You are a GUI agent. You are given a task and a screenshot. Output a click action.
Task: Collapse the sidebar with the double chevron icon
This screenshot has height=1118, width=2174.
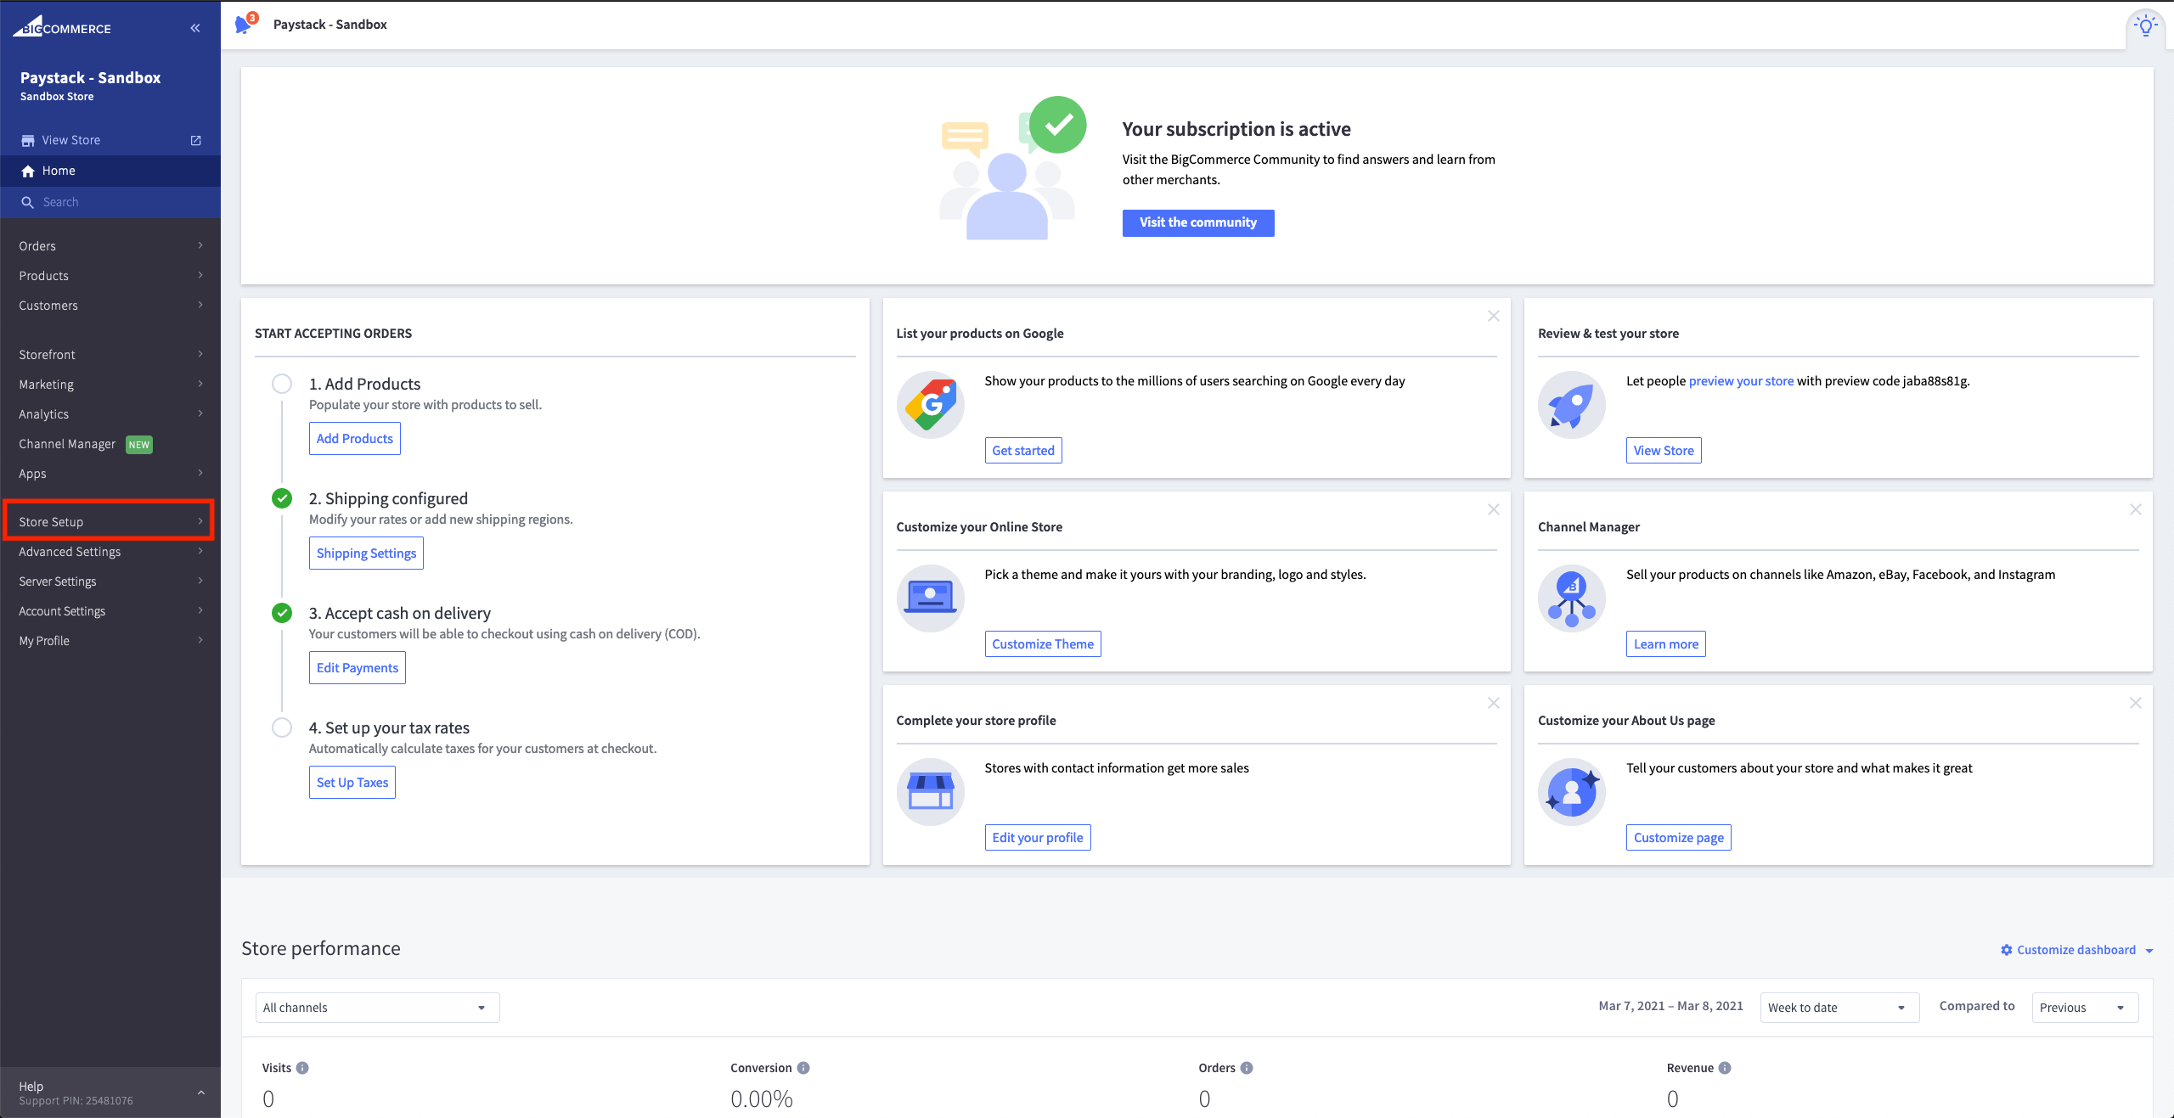click(x=195, y=28)
